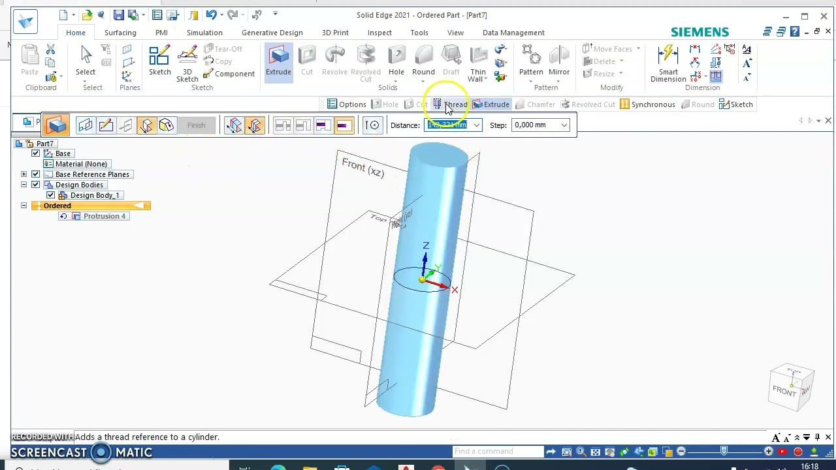Click the red record icon in status bar

pyautogui.click(x=797, y=452)
